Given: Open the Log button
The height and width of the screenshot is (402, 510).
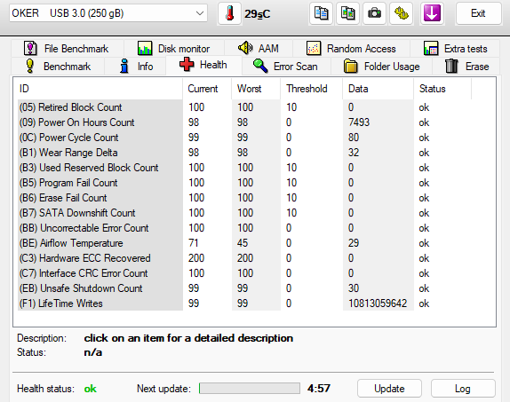Looking at the screenshot, I should [463, 389].
